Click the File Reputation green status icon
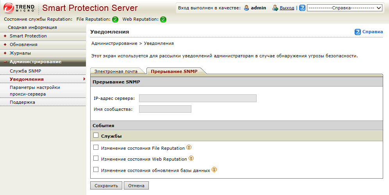 (115, 19)
